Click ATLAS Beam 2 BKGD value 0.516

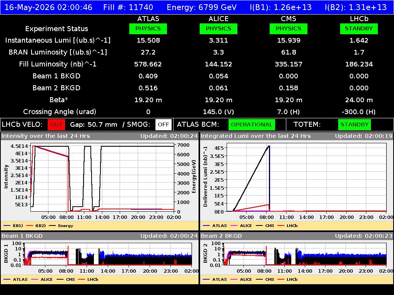(148, 88)
